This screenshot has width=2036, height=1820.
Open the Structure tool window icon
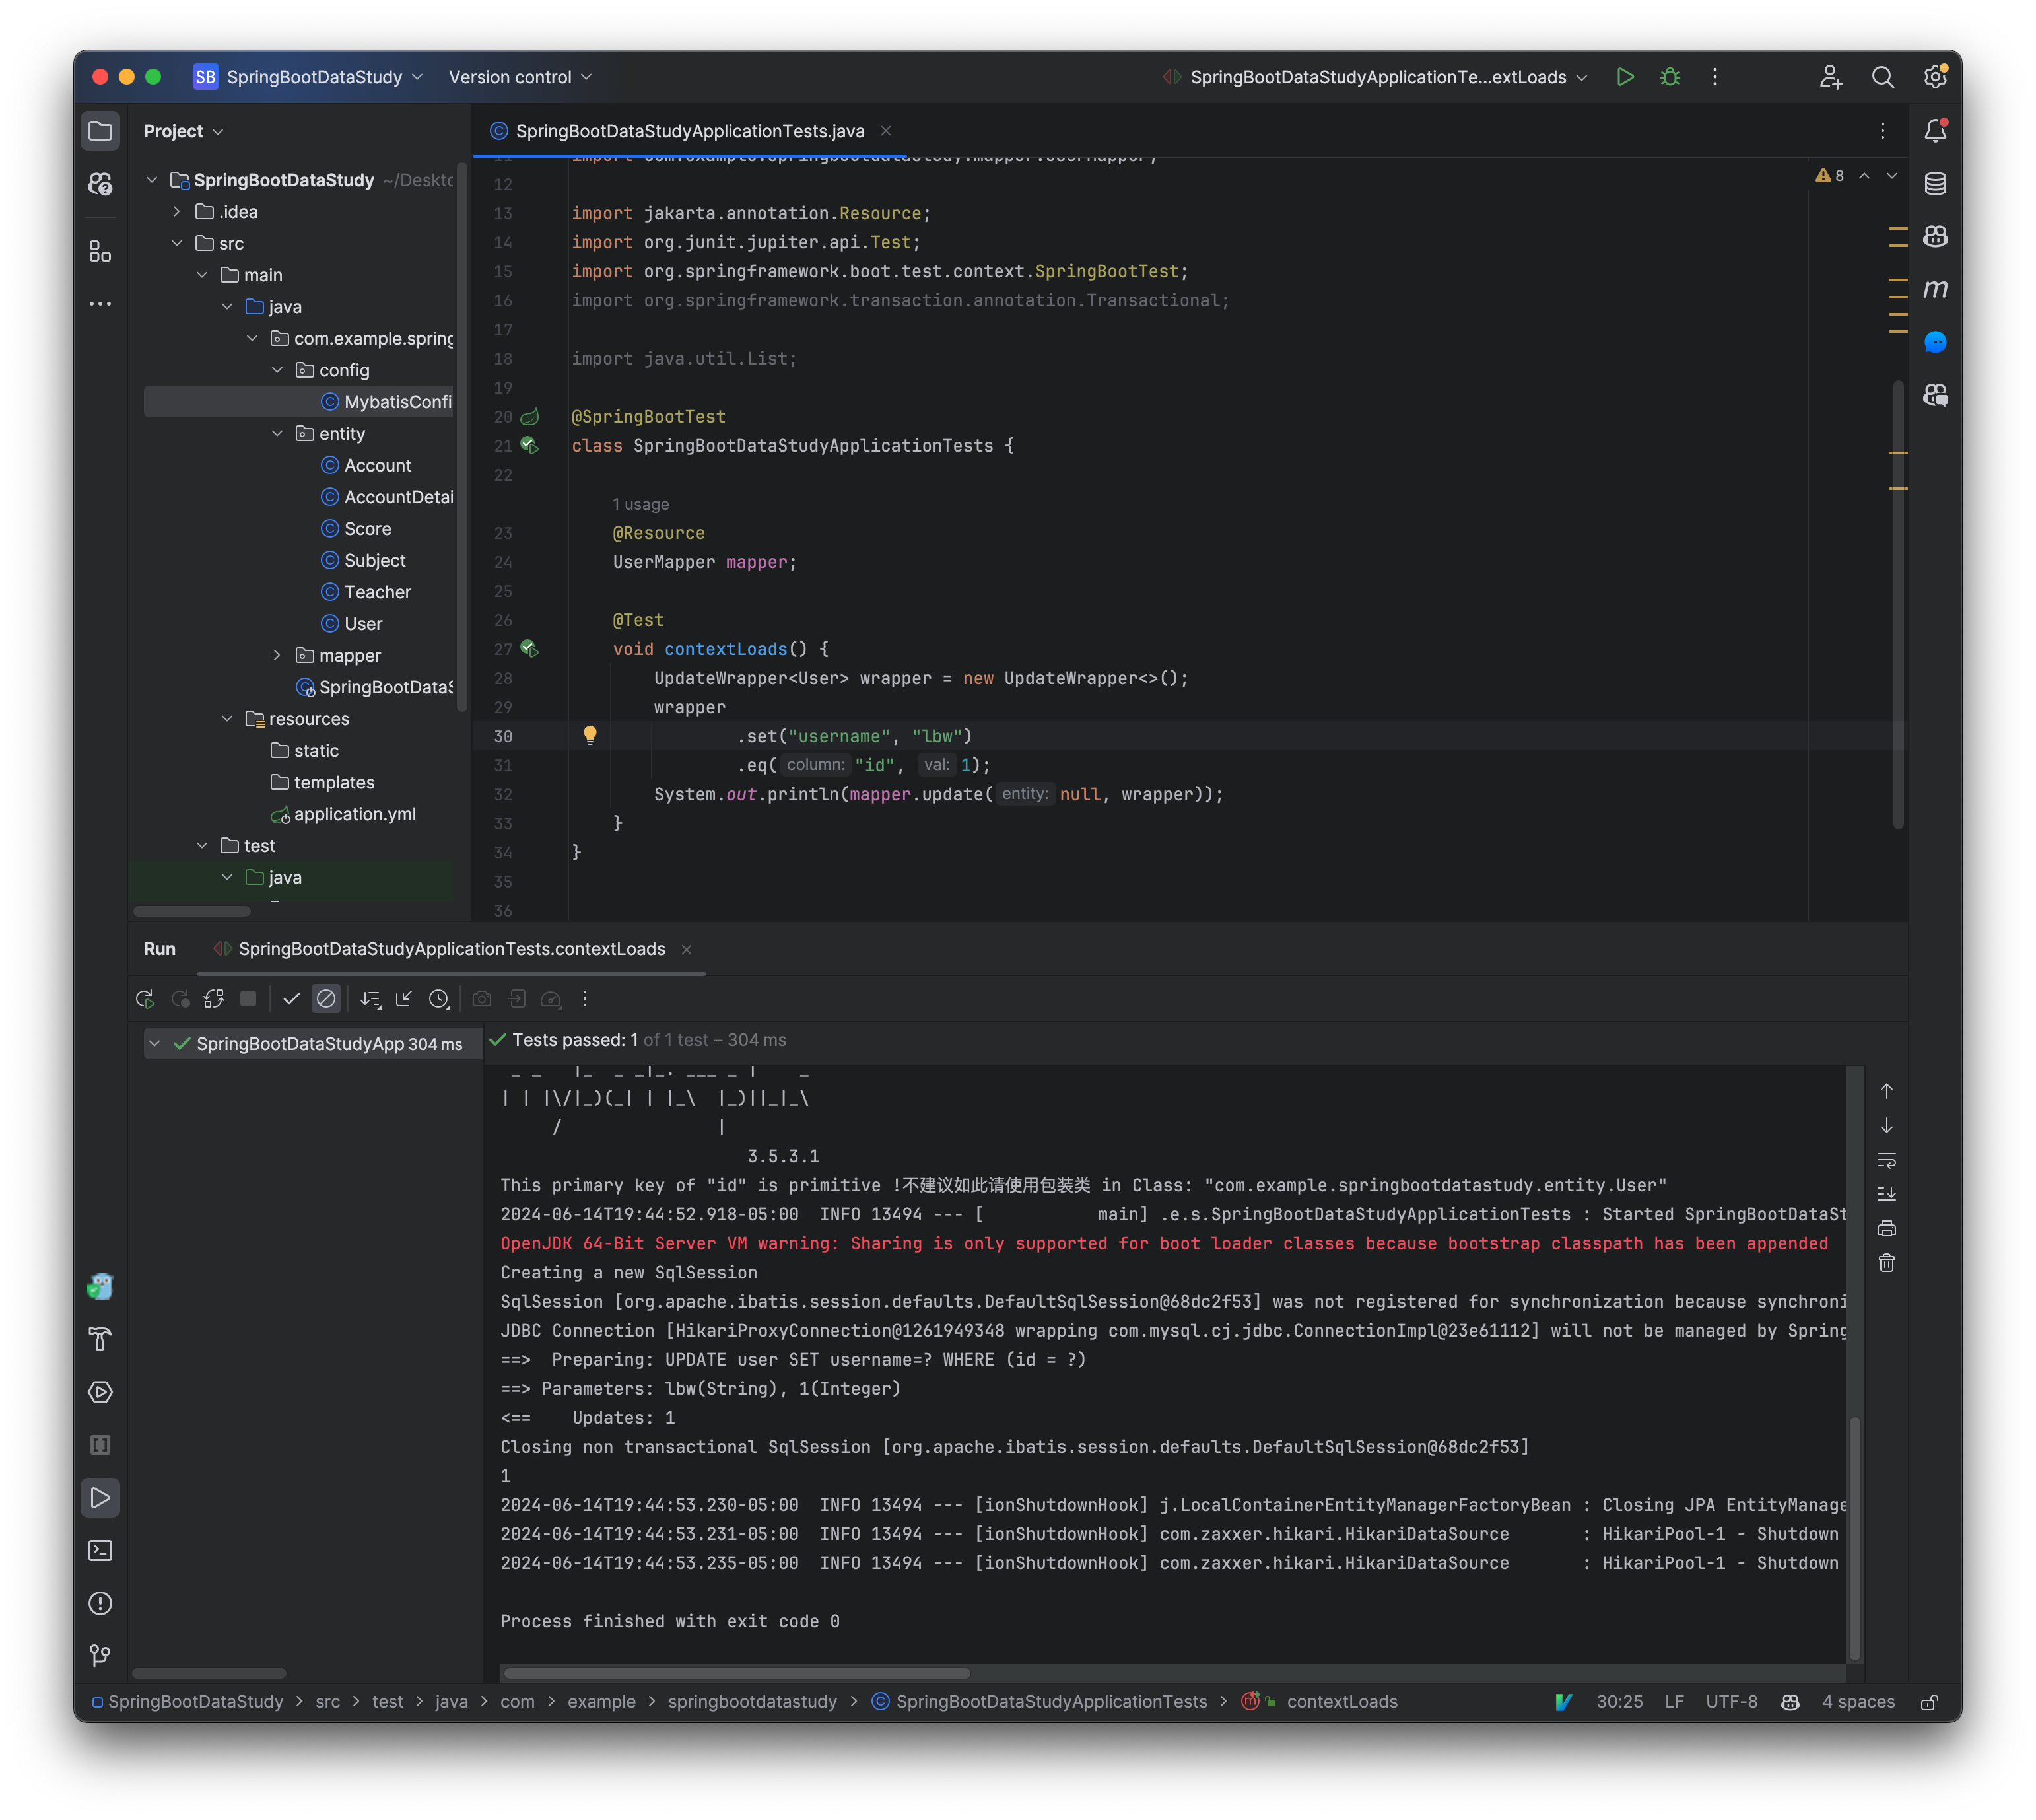(100, 251)
